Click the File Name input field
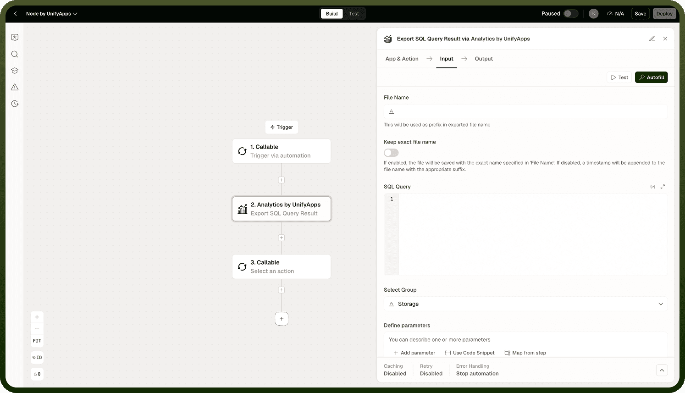The height and width of the screenshot is (393, 685). click(525, 111)
